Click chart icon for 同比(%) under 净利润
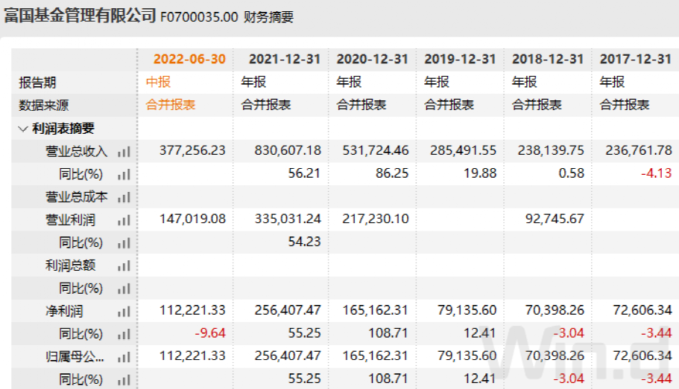Screen dimensions: 679x389 coord(124,334)
